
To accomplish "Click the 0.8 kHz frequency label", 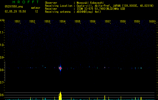I will [2, 70].
